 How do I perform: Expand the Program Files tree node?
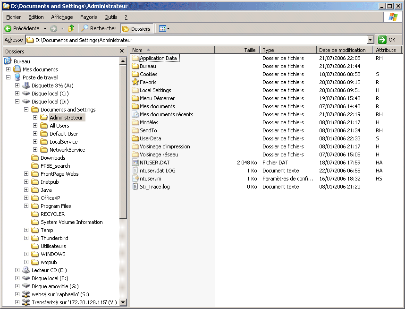26,206
